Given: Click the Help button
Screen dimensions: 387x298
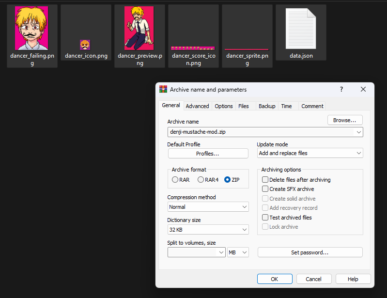Looking at the screenshot, I should pyautogui.click(x=353, y=279).
